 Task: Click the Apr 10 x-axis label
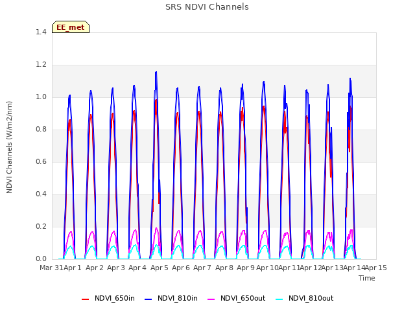click(267, 268)
